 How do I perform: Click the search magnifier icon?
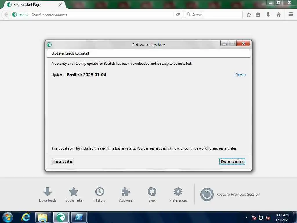tap(189, 15)
